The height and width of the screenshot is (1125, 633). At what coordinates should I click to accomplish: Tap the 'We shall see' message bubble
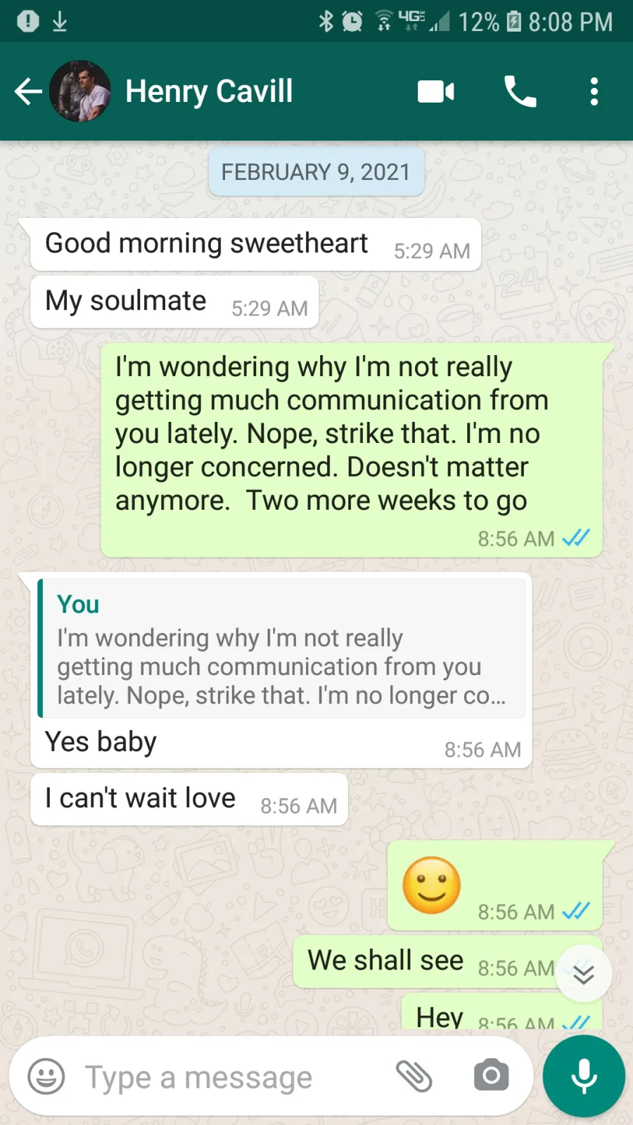click(x=447, y=961)
